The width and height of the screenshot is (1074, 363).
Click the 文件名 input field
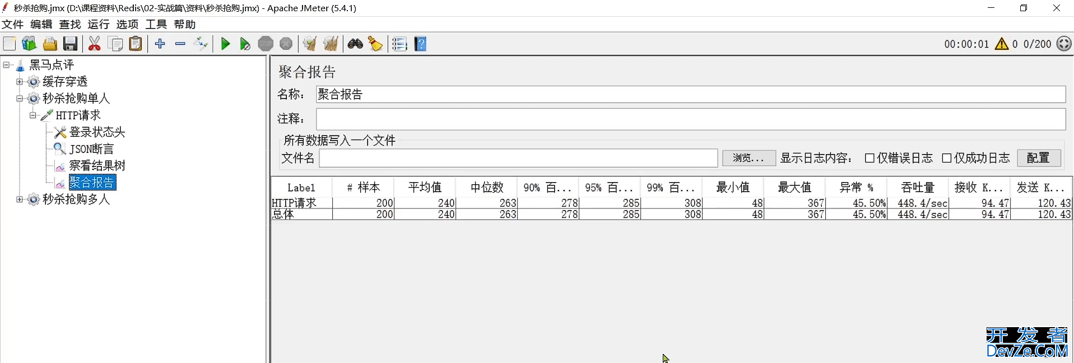tap(518, 158)
